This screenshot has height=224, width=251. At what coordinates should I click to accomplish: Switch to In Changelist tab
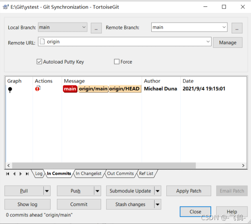click(x=89, y=173)
